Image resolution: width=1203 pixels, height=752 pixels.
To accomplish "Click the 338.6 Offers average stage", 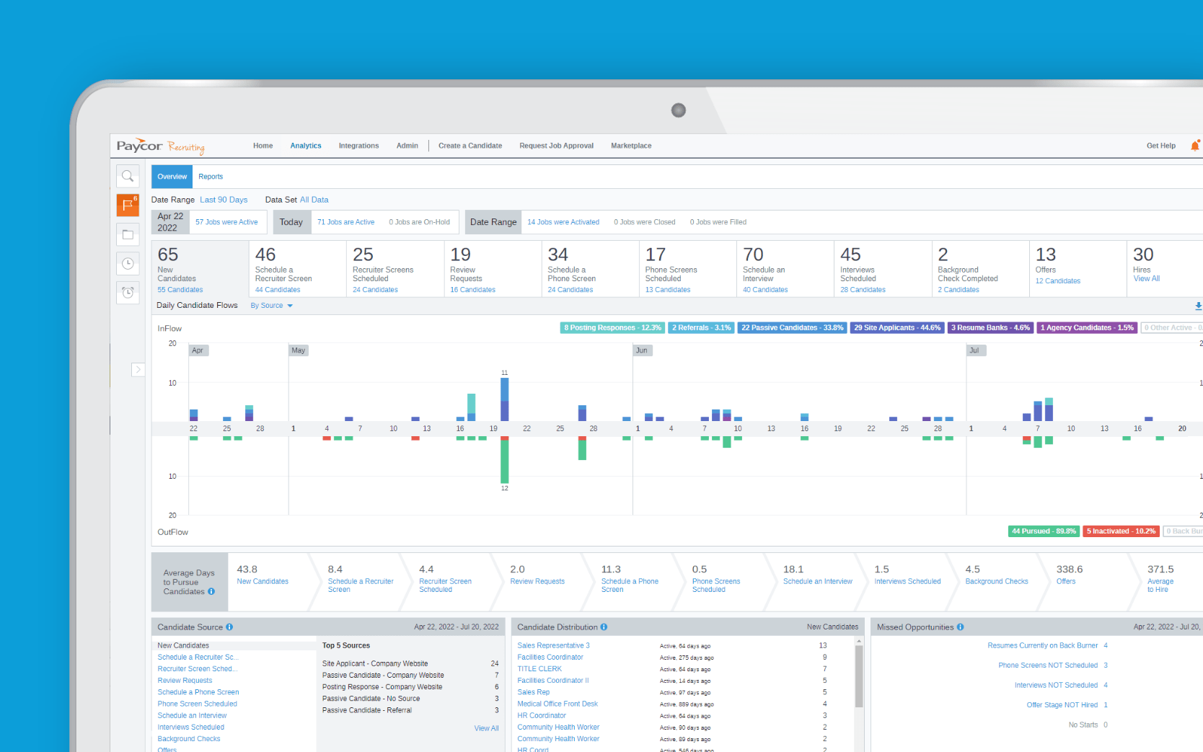I will click(x=1070, y=575).
